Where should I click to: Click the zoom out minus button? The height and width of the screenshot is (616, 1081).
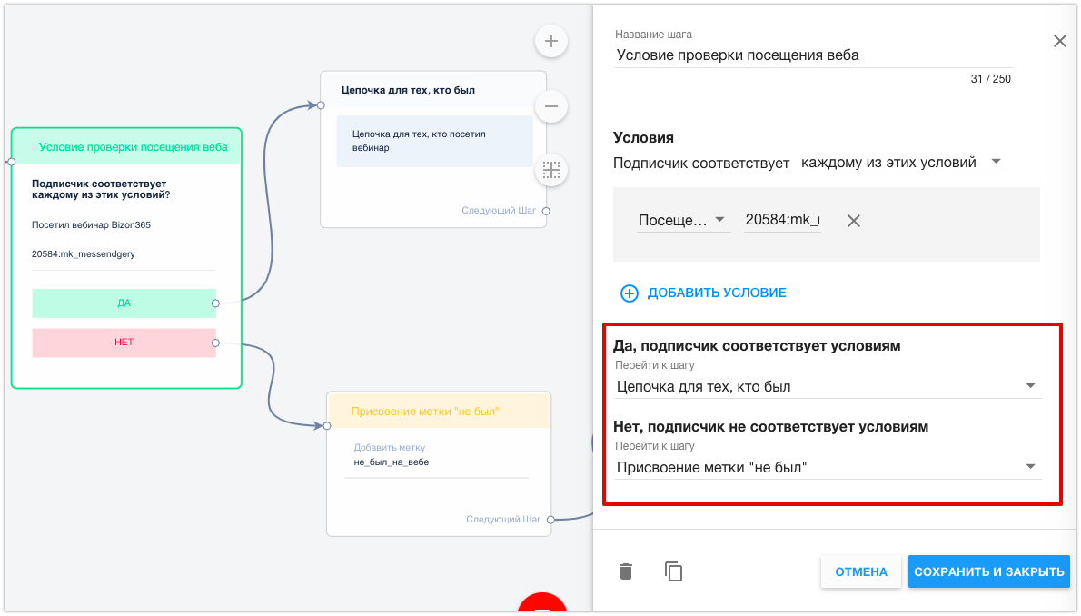pos(550,106)
